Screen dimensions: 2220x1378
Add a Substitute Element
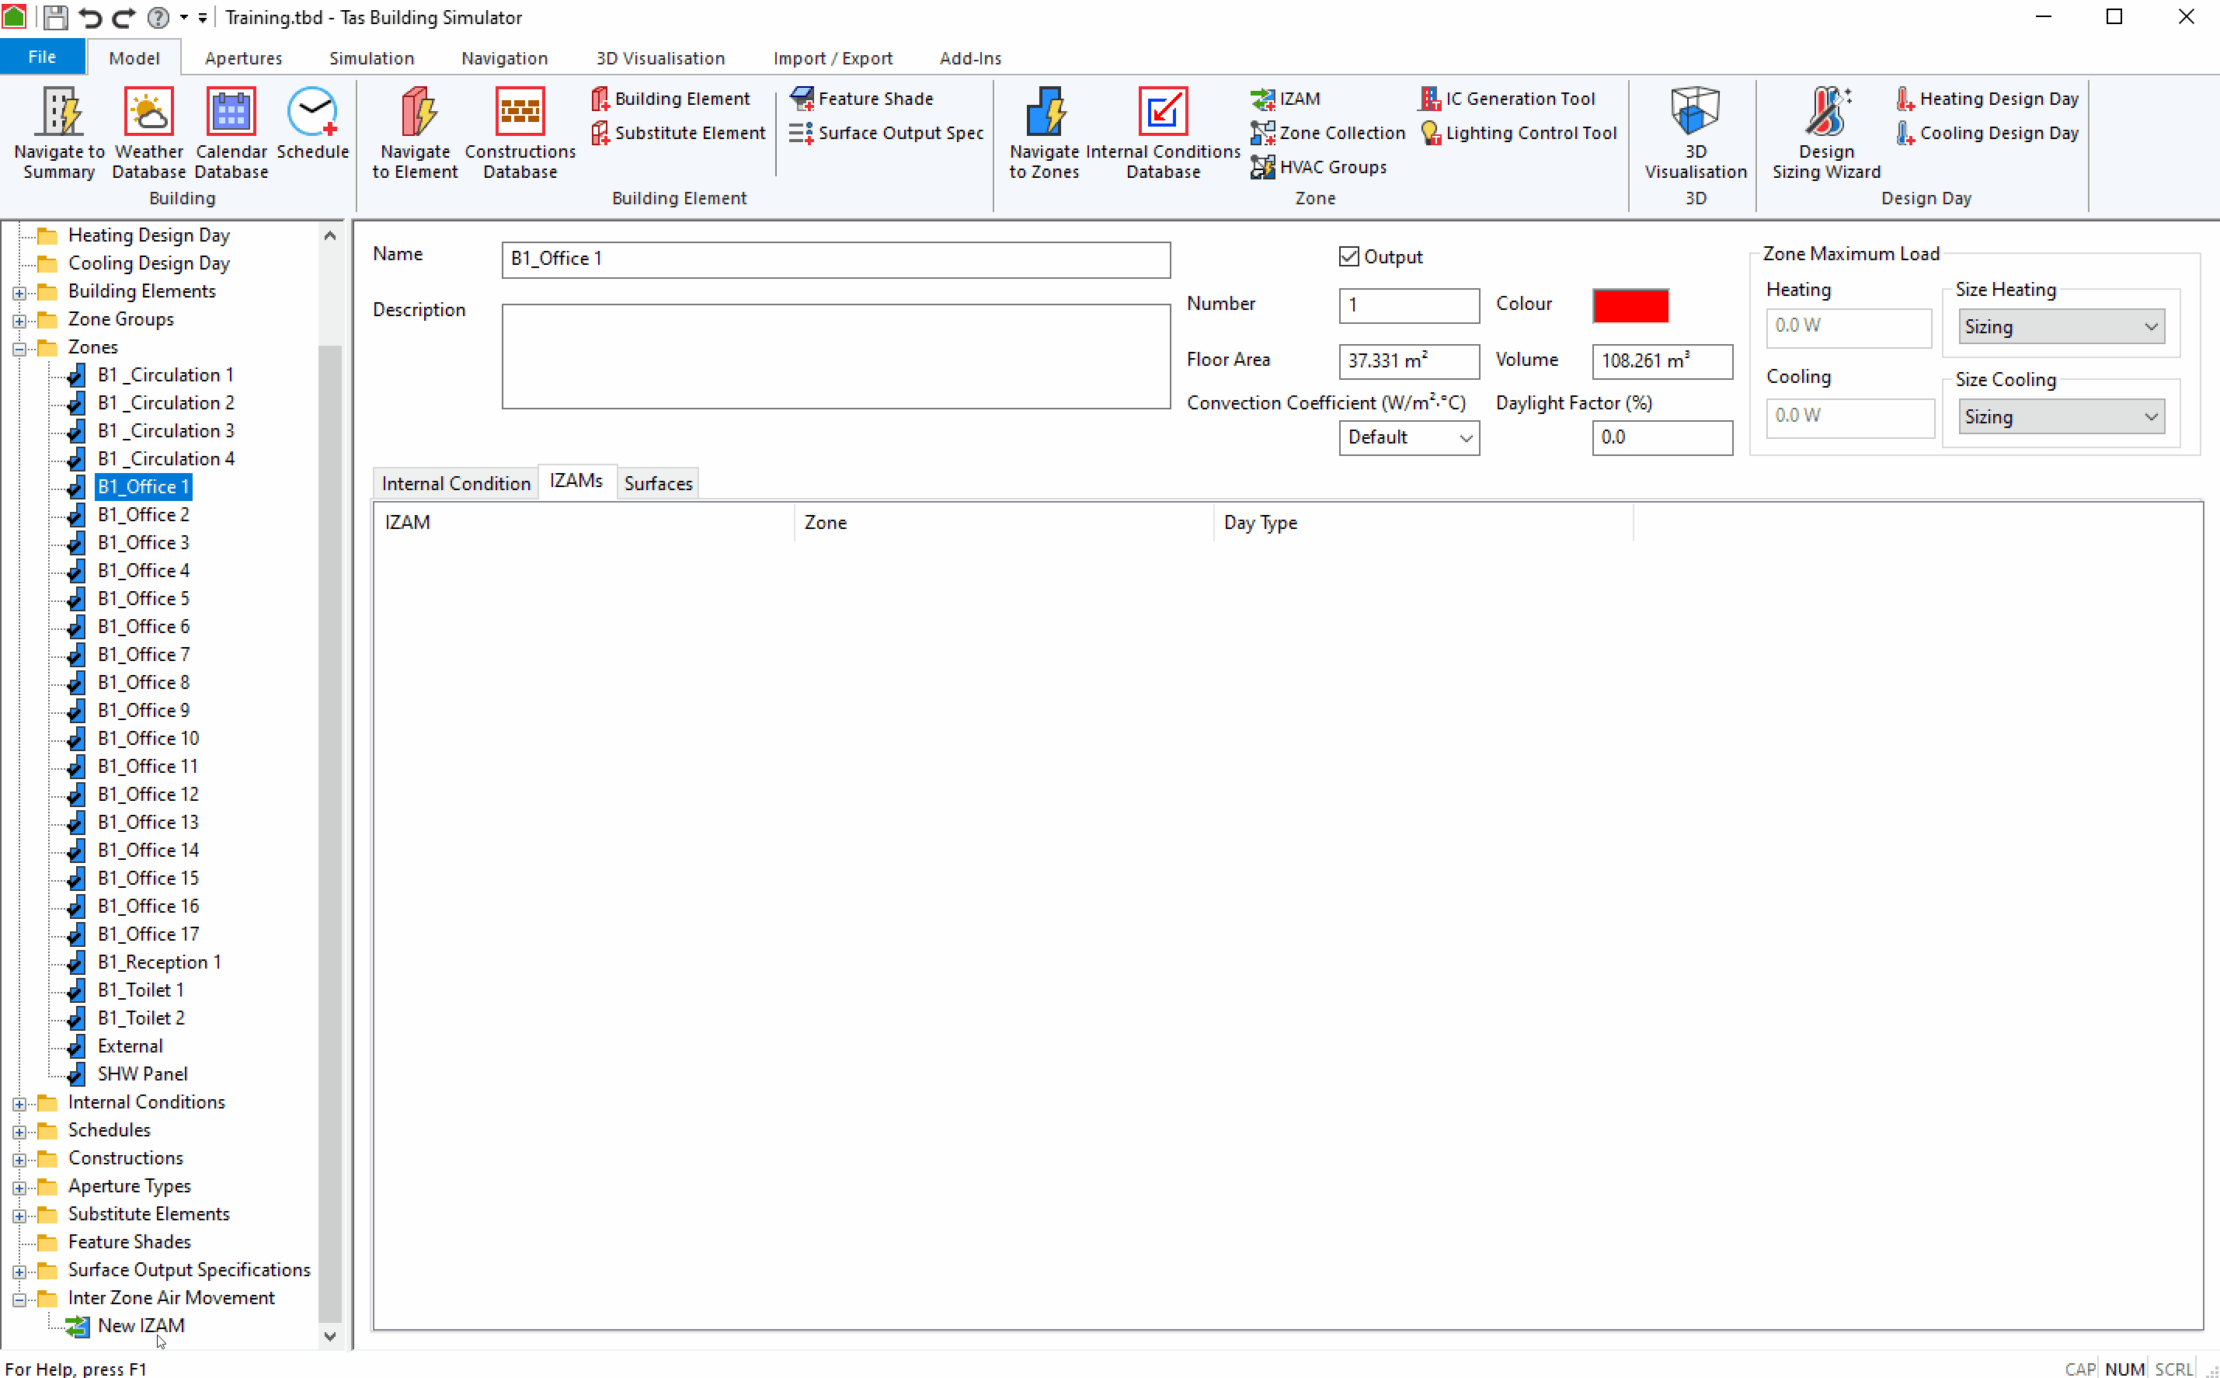click(x=678, y=133)
